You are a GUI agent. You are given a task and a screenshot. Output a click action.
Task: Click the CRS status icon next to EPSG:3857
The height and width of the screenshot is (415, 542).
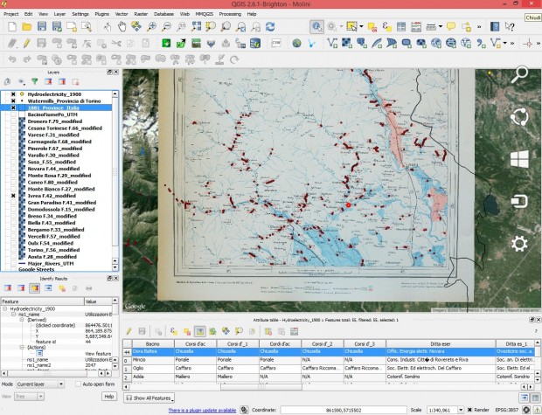[x=526, y=410]
